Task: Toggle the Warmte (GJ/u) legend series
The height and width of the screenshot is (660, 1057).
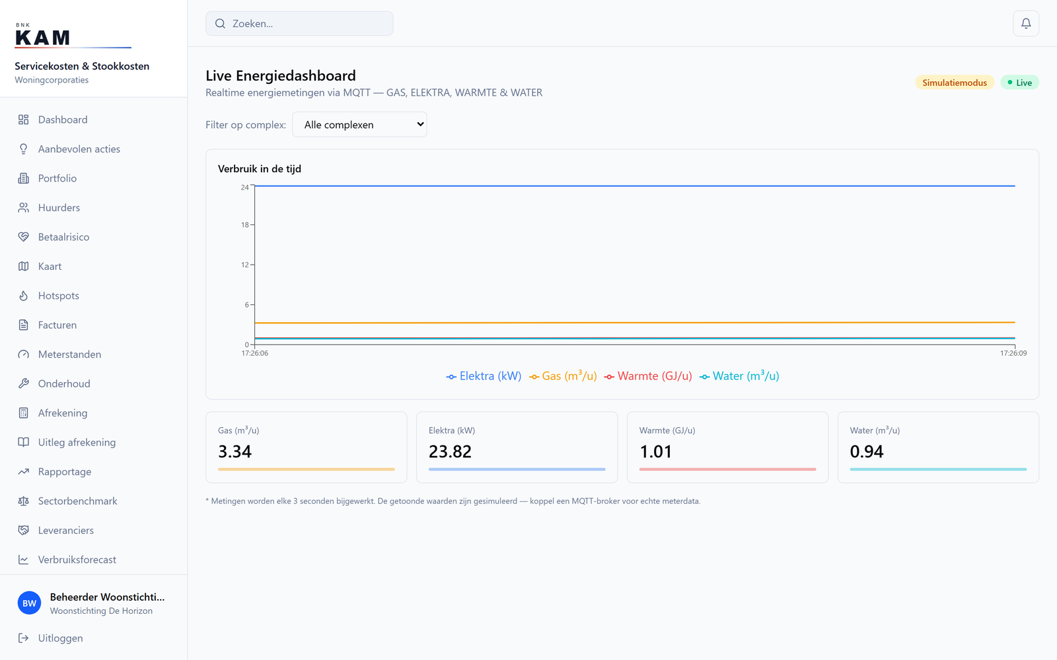Action: pyautogui.click(x=648, y=376)
